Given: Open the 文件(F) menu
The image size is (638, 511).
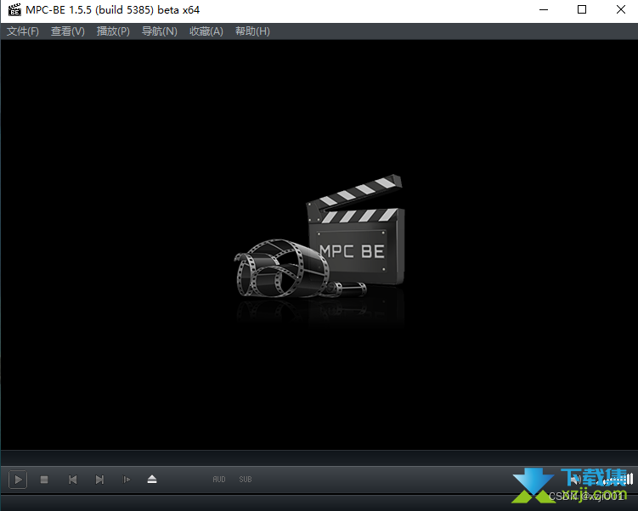Looking at the screenshot, I should [x=23, y=31].
